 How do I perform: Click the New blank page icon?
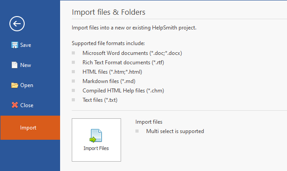pyautogui.click(x=14, y=65)
